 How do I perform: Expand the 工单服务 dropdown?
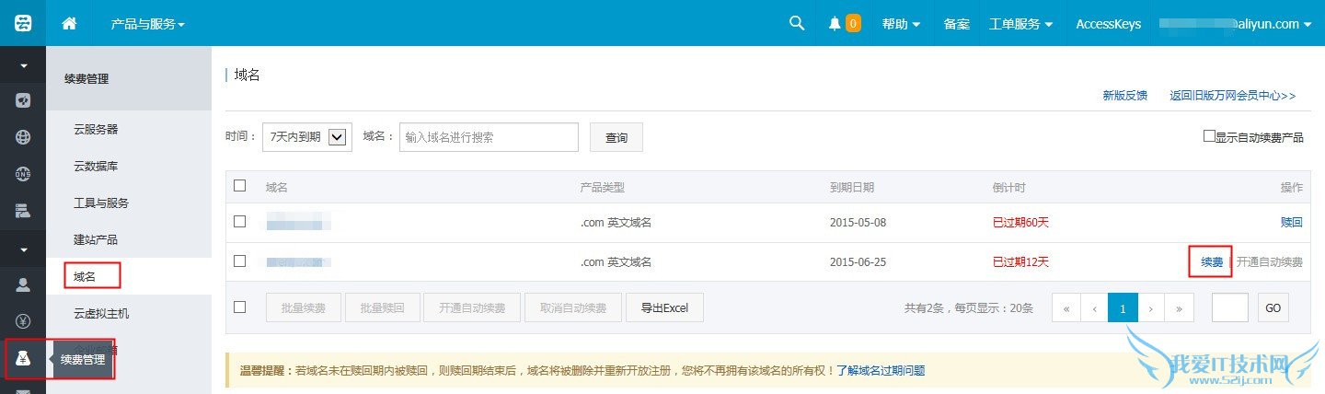[1020, 24]
